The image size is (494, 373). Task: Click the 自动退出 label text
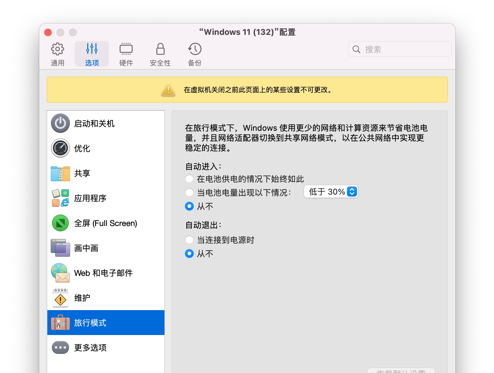pos(203,225)
